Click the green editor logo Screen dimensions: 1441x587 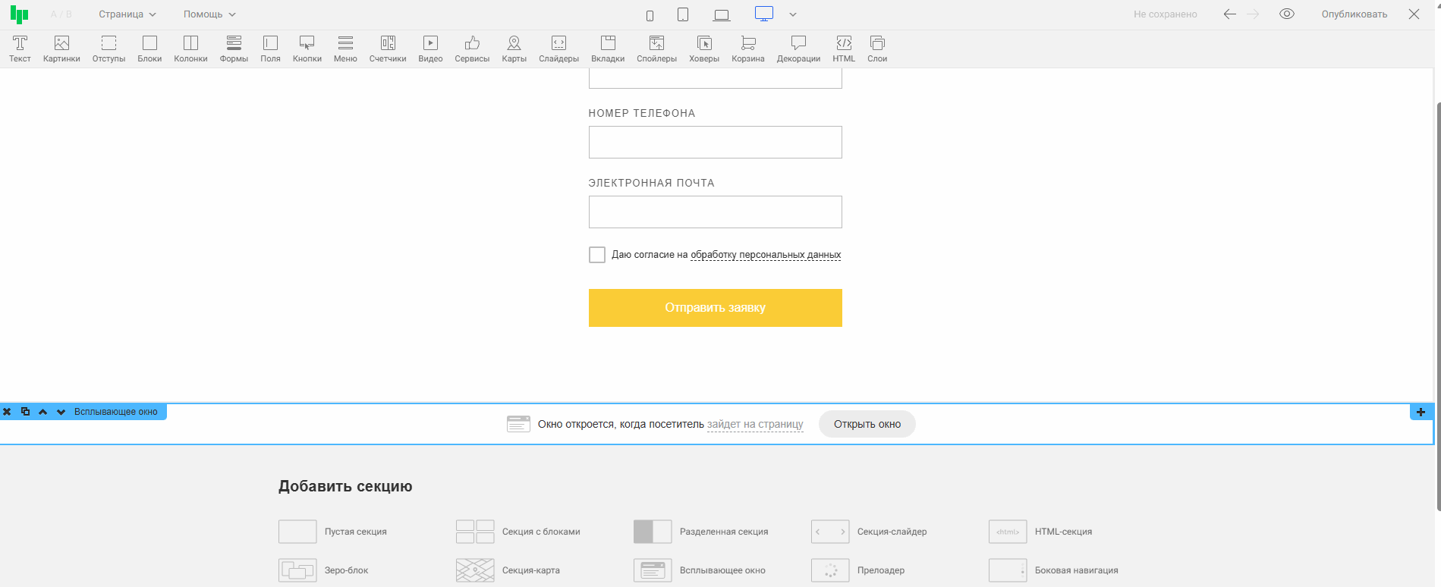click(19, 14)
